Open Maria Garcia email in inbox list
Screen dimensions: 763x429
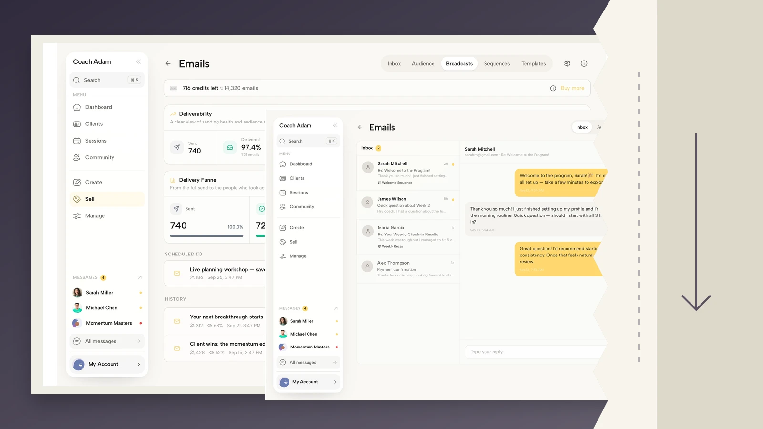click(x=408, y=237)
